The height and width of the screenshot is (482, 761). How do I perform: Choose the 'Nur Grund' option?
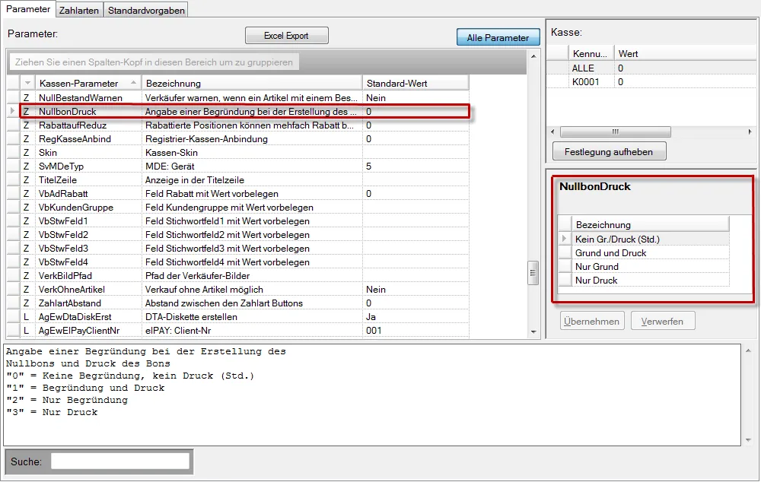point(597,267)
